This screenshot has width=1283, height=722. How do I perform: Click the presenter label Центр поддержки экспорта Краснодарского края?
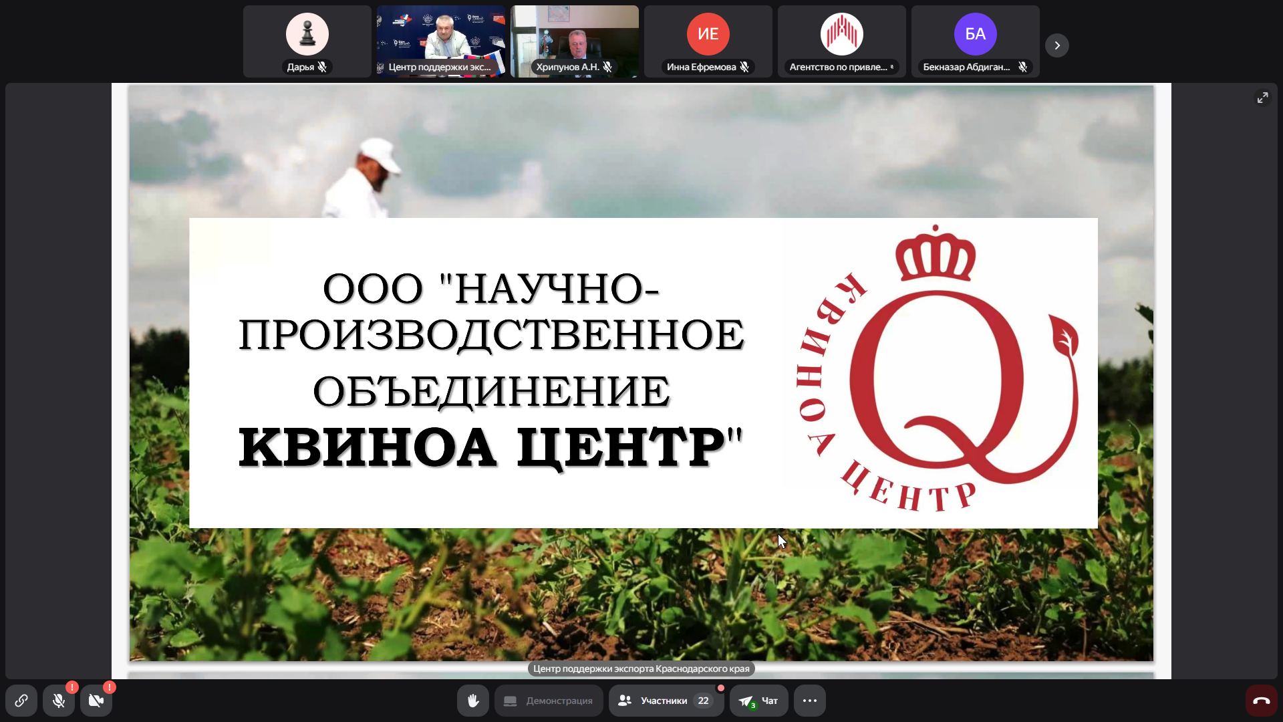tap(641, 669)
